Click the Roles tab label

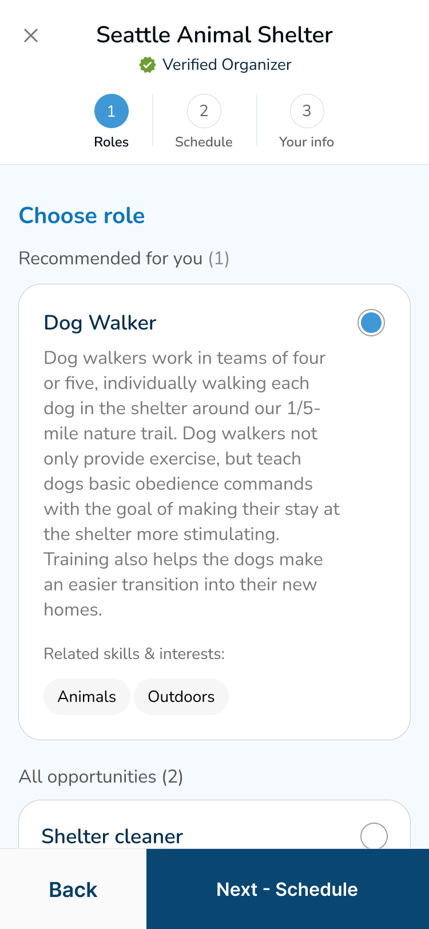click(x=112, y=142)
